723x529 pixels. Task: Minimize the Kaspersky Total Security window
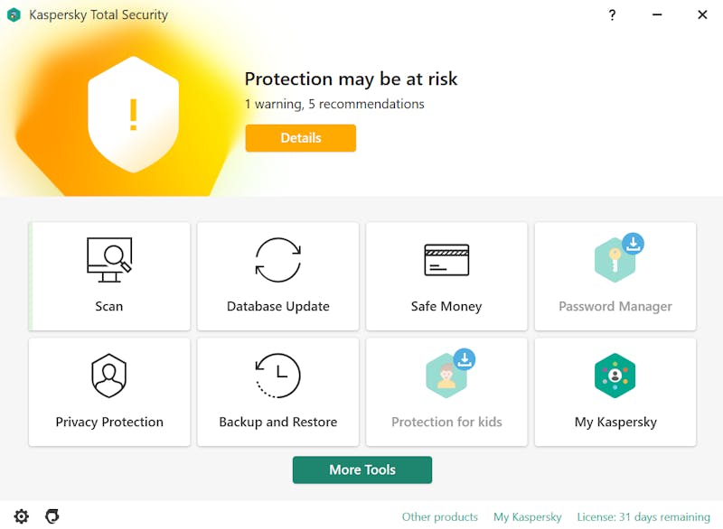pos(657,15)
